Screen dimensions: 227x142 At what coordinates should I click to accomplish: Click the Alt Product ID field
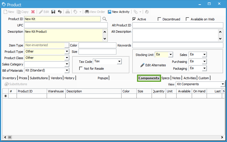click(x=178, y=25)
